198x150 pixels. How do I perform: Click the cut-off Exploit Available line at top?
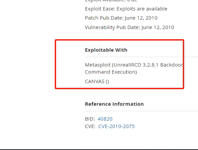click(x=111, y=1)
